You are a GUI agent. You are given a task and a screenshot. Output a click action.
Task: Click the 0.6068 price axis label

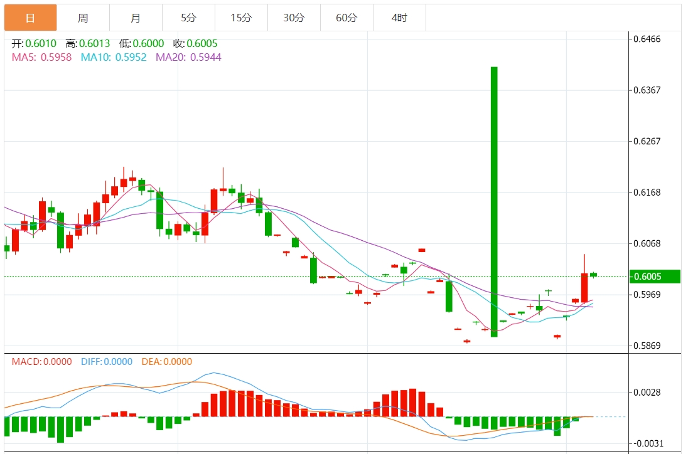647,244
